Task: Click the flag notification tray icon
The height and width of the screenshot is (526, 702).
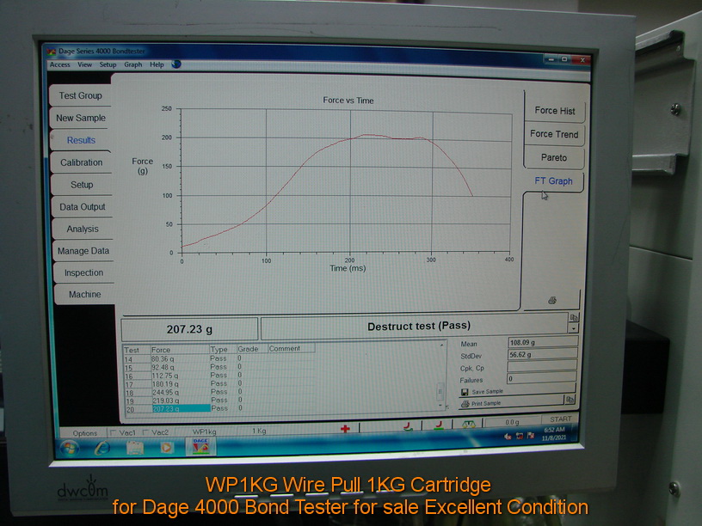Action: [531, 435]
